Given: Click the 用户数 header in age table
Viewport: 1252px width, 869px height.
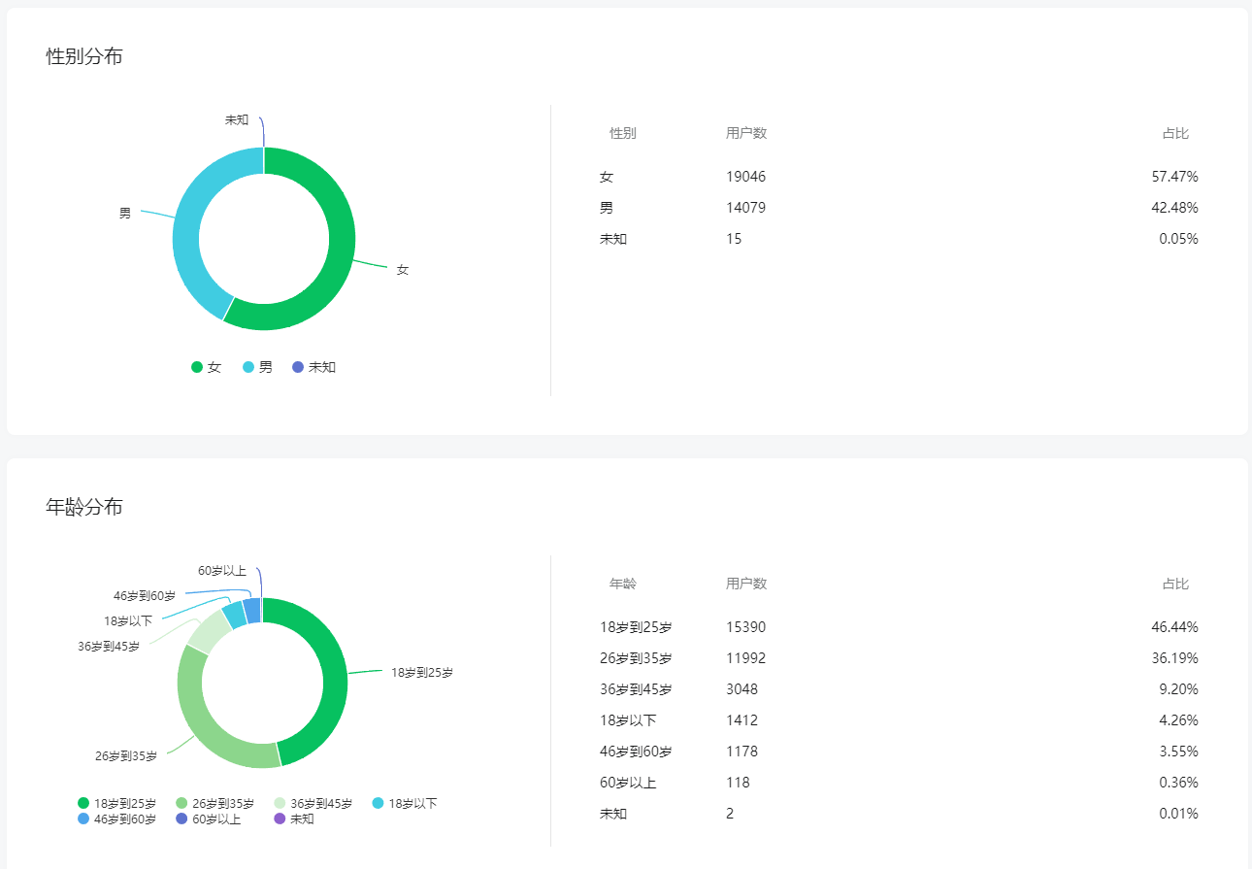Looking at the screenshot, I should pos(746,584).
